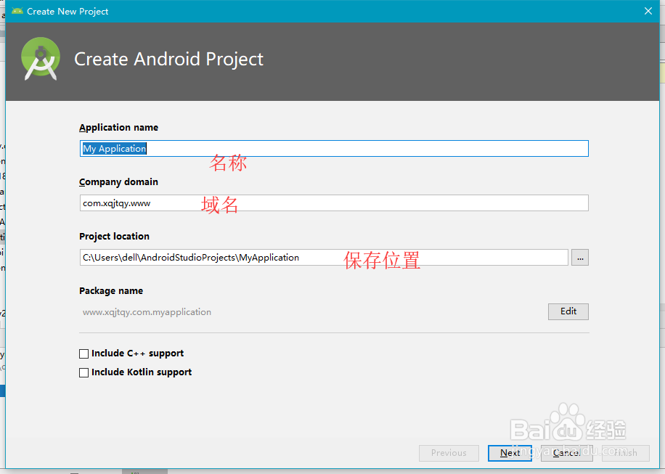Open folder browser with the "..." button
Viewport: 665px width, 474px height.
[x=579, y=257]
